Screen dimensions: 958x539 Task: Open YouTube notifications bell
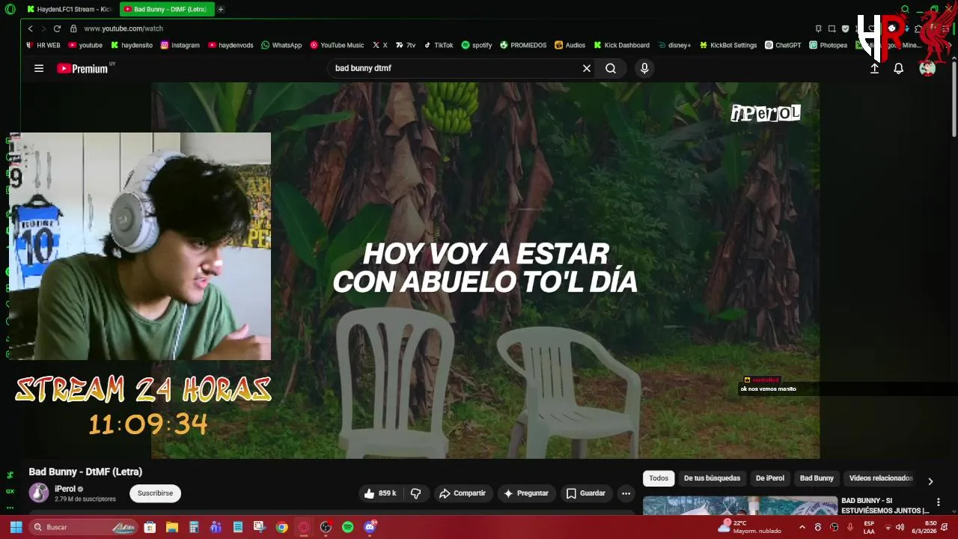[899, 68]
